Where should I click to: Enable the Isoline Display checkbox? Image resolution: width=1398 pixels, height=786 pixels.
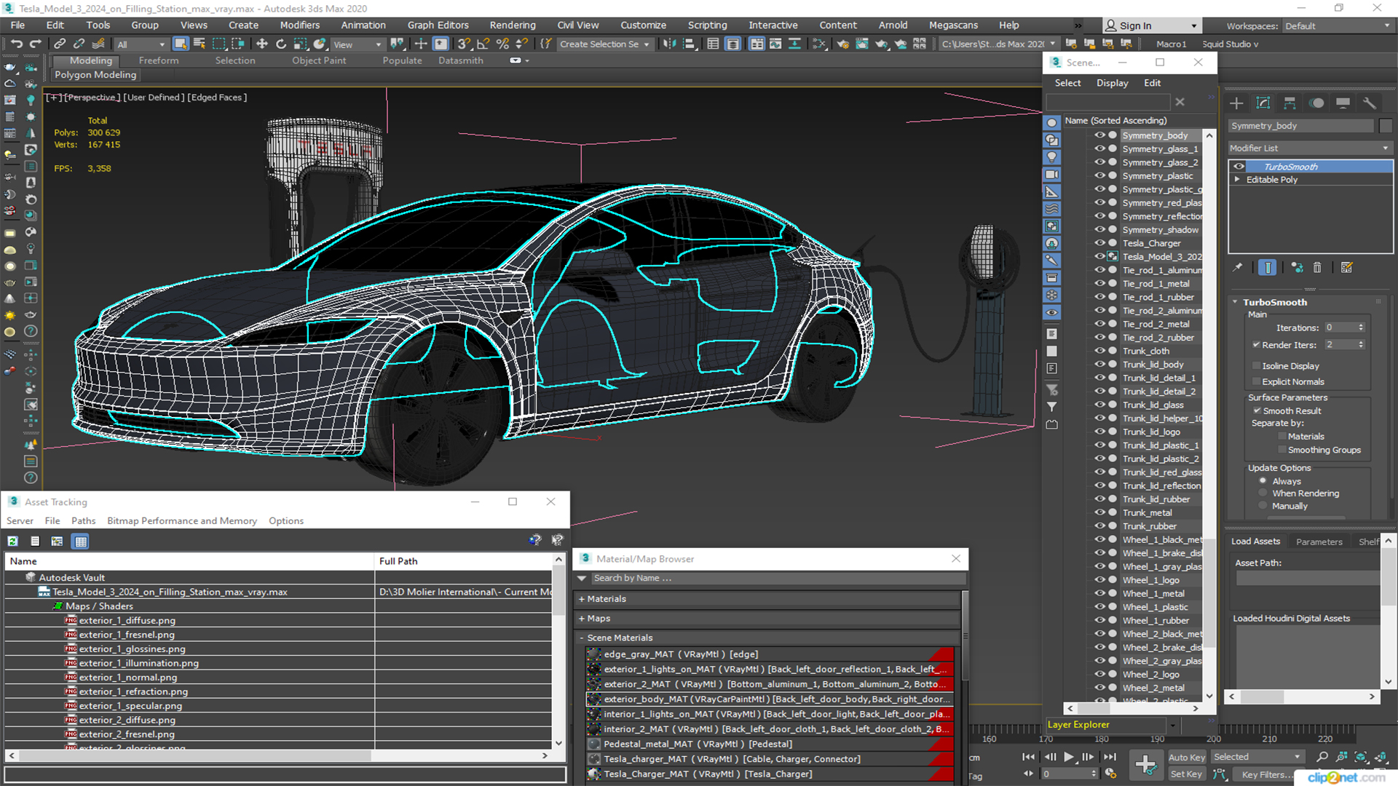(x=1256, y=365)
